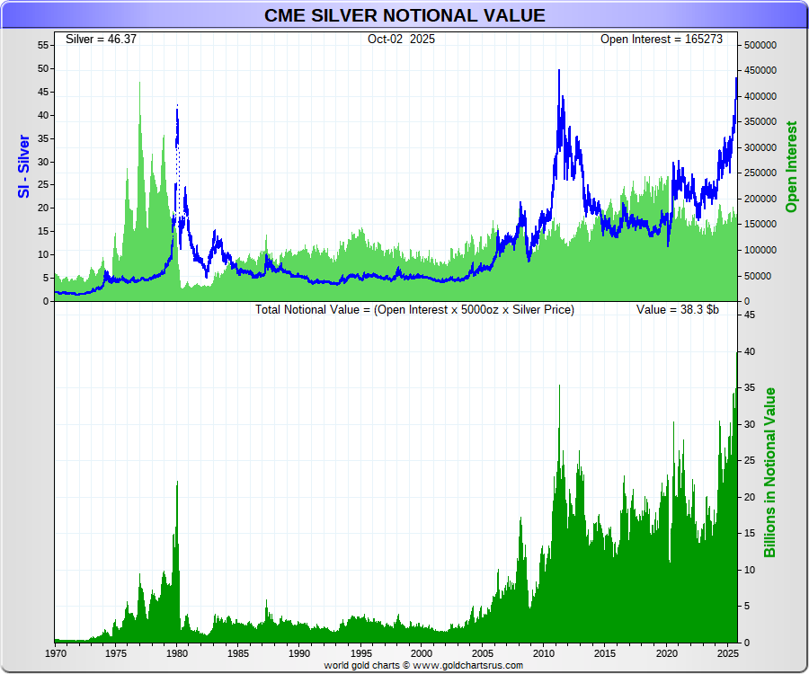Click the 500000 open interest tick label

point(760,45)
